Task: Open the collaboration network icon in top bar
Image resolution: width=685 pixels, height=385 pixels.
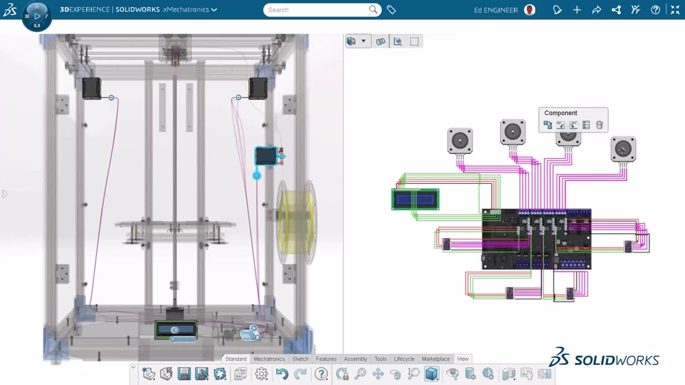Action: click(x=616, y=9)
